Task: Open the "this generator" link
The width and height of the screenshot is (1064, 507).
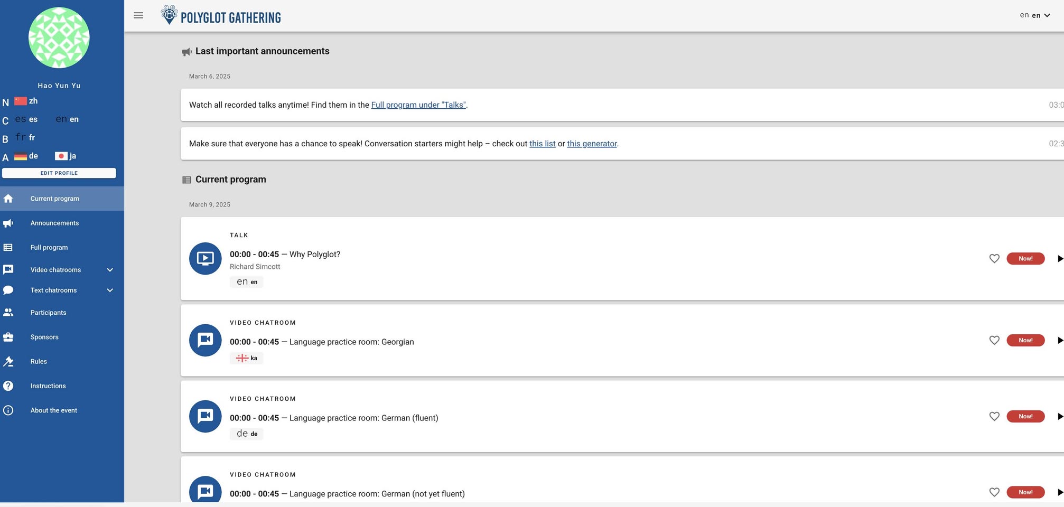Action: click(x=592, y=144)
